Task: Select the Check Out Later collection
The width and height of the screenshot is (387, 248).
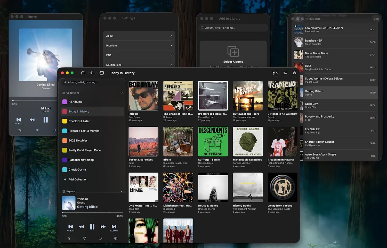Action: [x=79, y=121]
